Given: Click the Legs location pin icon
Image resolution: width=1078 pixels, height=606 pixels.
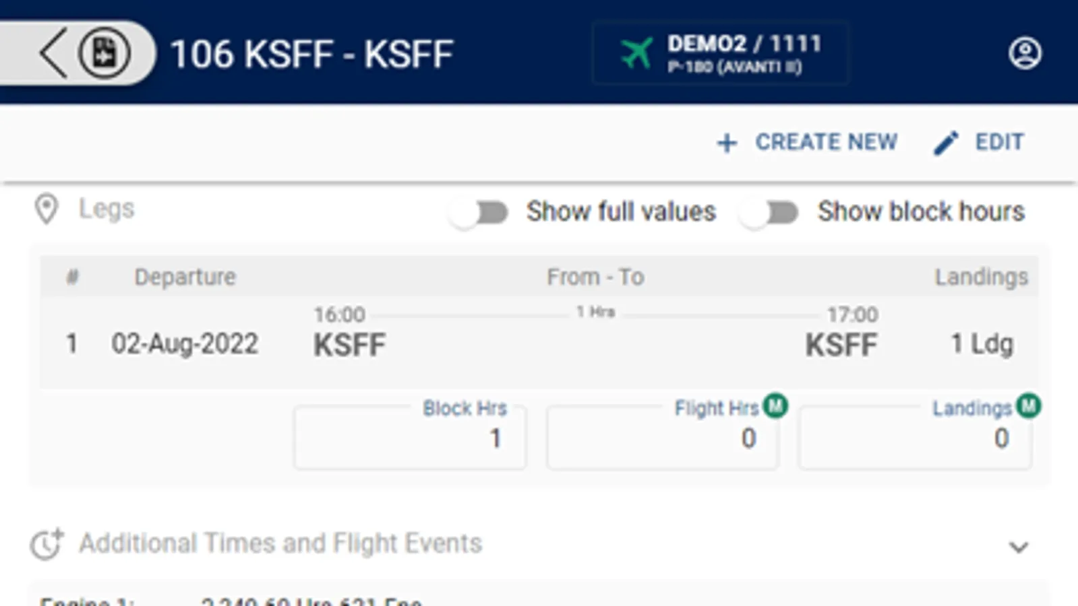Looking at the screenshot, I should (47, 209).
